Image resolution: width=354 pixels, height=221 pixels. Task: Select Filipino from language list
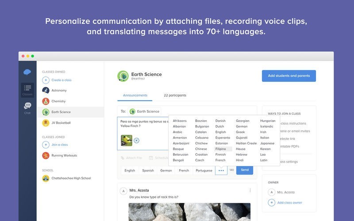pyautogui.click(x=221, y=149)
